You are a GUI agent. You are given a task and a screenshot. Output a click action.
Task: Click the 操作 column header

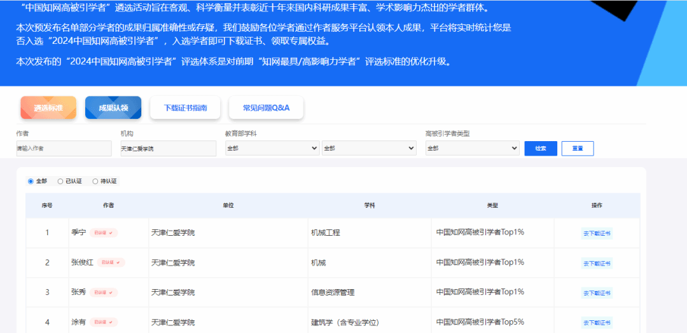tap(597, 206)
